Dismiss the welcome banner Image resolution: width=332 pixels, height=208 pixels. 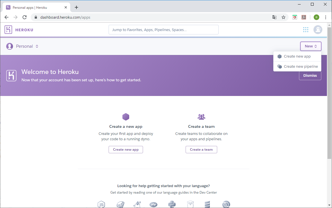pos(310,76)
